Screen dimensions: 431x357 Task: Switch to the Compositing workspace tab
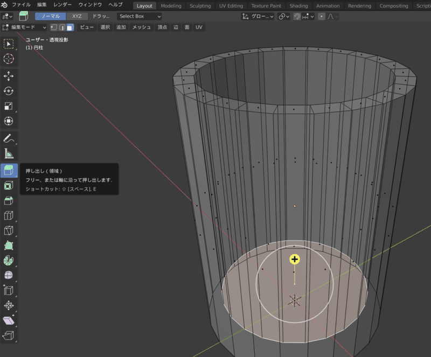pos(394,6)
